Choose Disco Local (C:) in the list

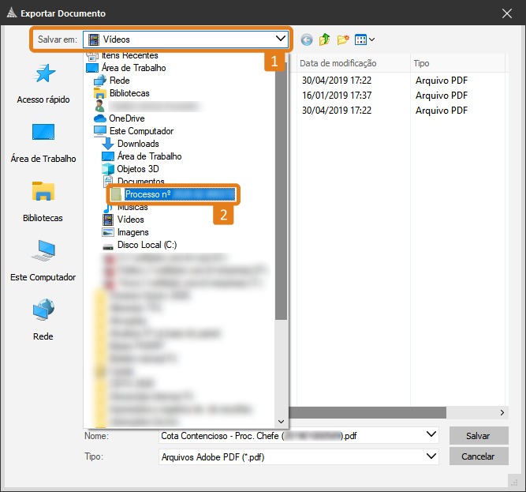coord(147,245)
